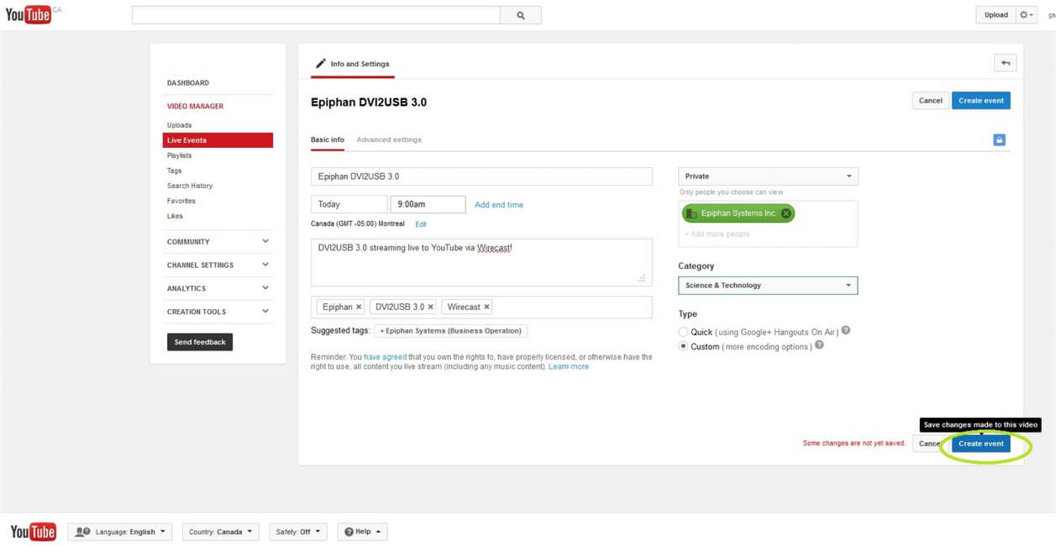Remove the Wirecast tag with its x
The width and height of the screenshot is (1056, 547).
(x=486, y=307)
